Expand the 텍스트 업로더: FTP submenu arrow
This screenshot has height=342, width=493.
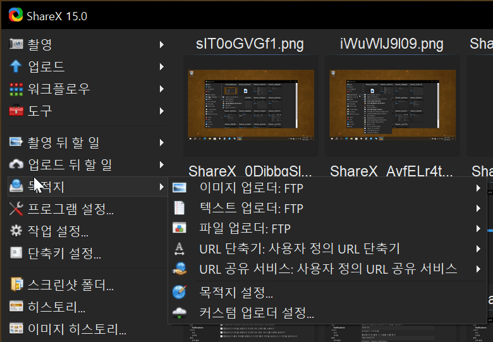point(478,209)
